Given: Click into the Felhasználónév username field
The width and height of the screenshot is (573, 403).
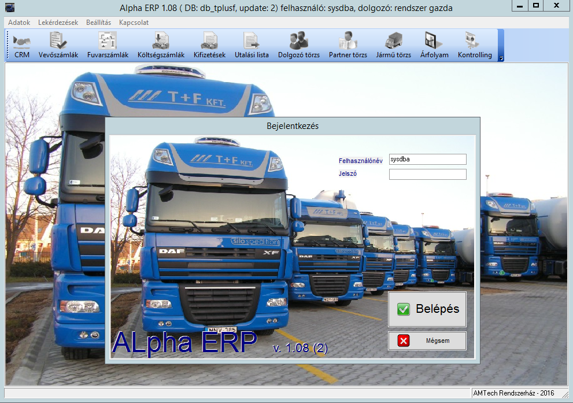Looking at the screenshot, I should click(x=427, y=160).
